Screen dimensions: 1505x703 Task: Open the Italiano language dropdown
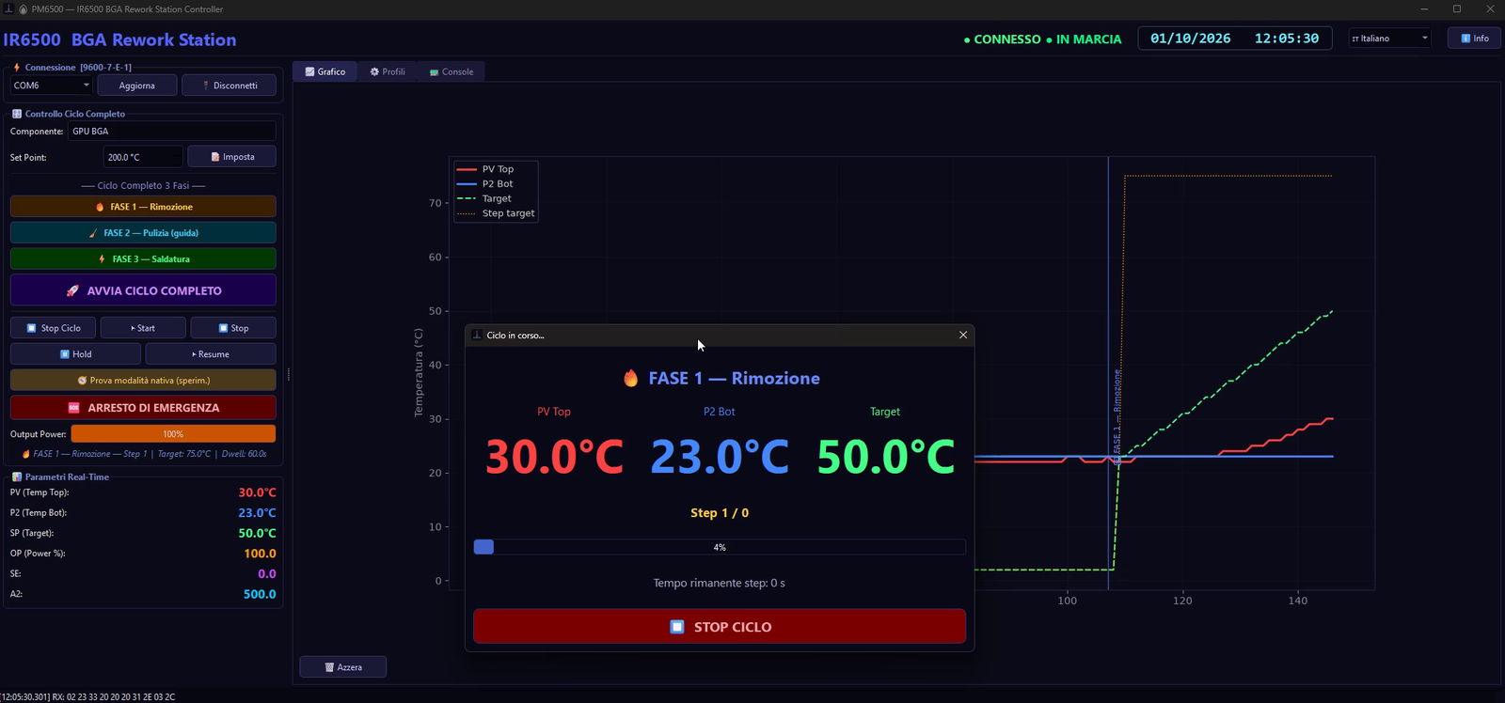point(1390,39)
